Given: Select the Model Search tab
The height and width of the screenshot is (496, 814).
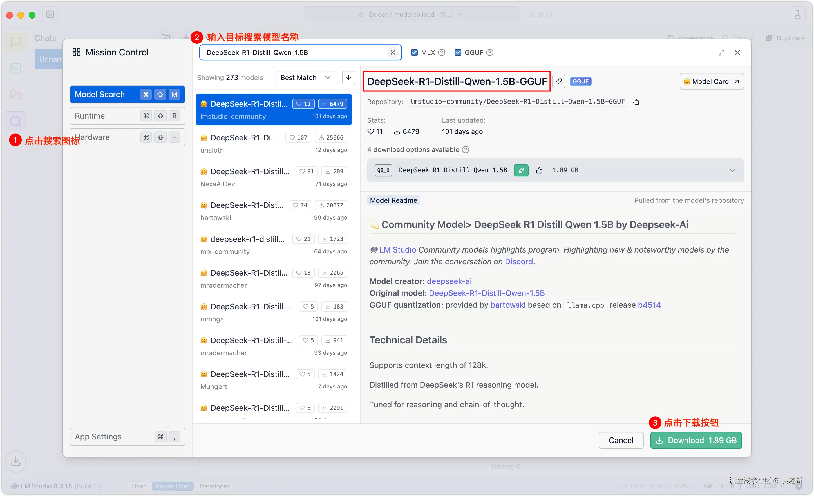Looking at the screenshot, I should 127,95.
